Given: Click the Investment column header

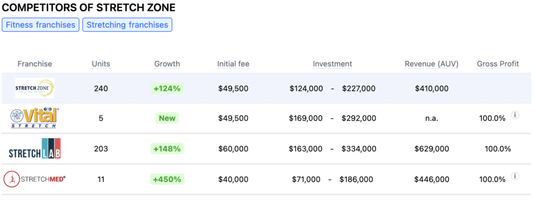Looking at the screenshot, I should (332, 64).
